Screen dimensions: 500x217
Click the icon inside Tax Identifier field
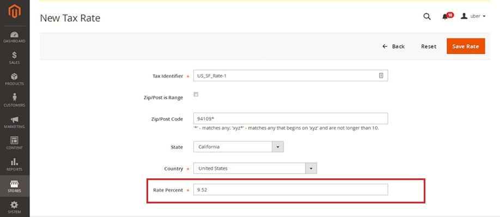(381, 76)
